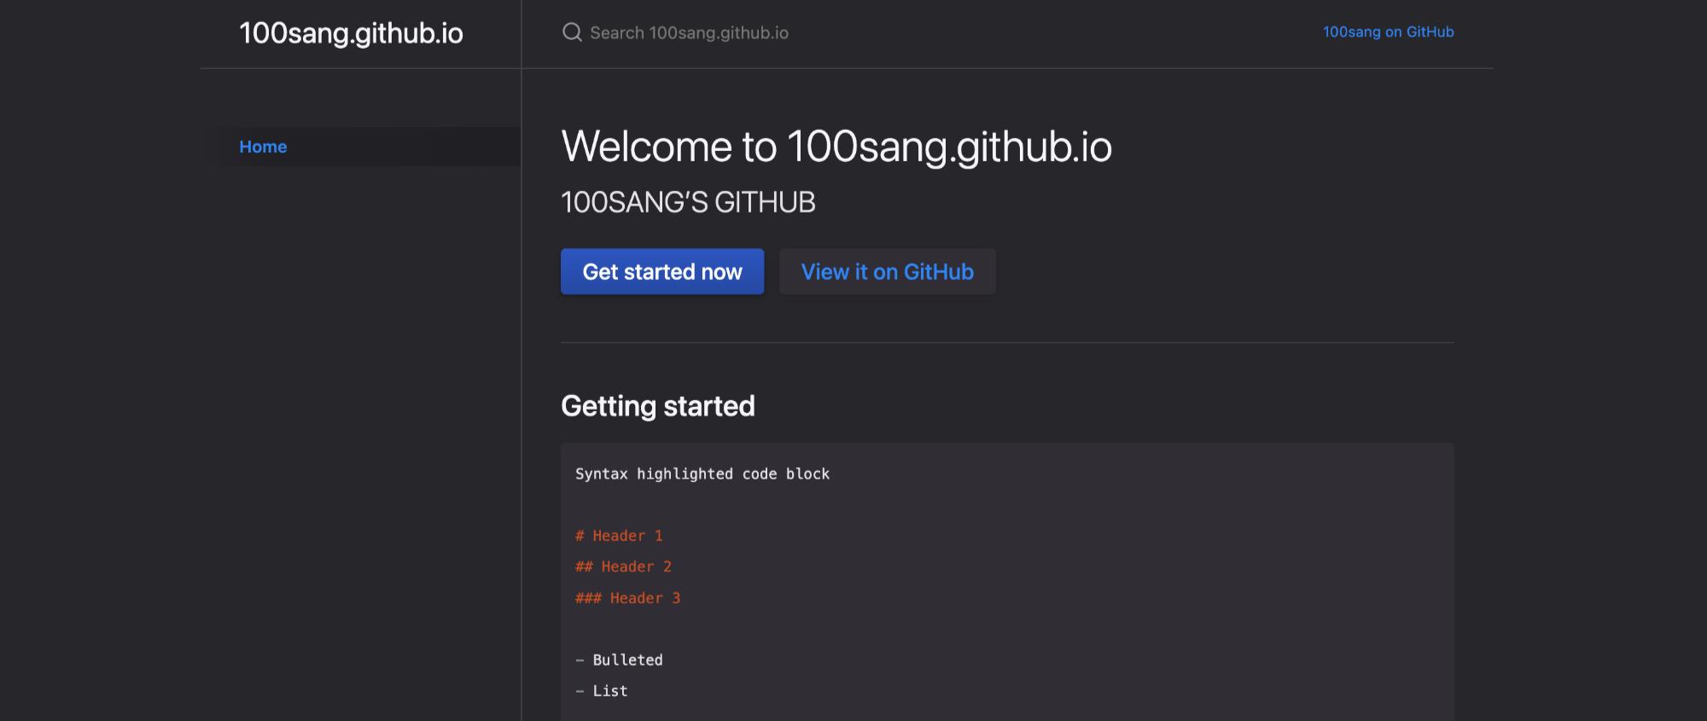Click the '## Header 2' code line
The image size is (1707, 721).
[x=623, y=567]
